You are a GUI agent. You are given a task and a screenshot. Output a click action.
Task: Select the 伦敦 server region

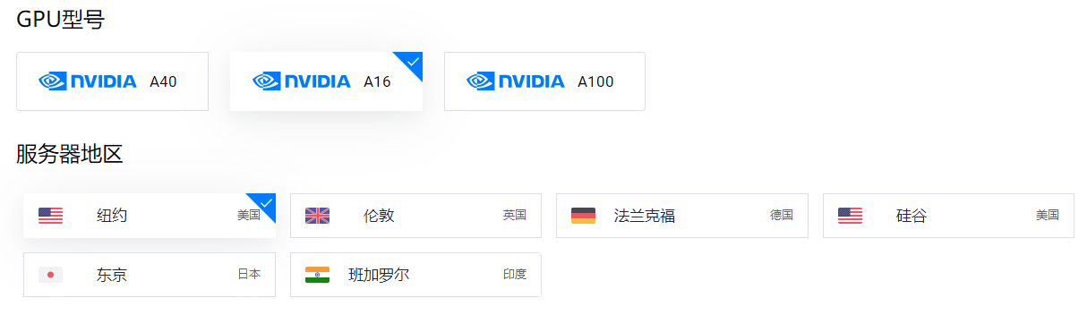(415, 216)
